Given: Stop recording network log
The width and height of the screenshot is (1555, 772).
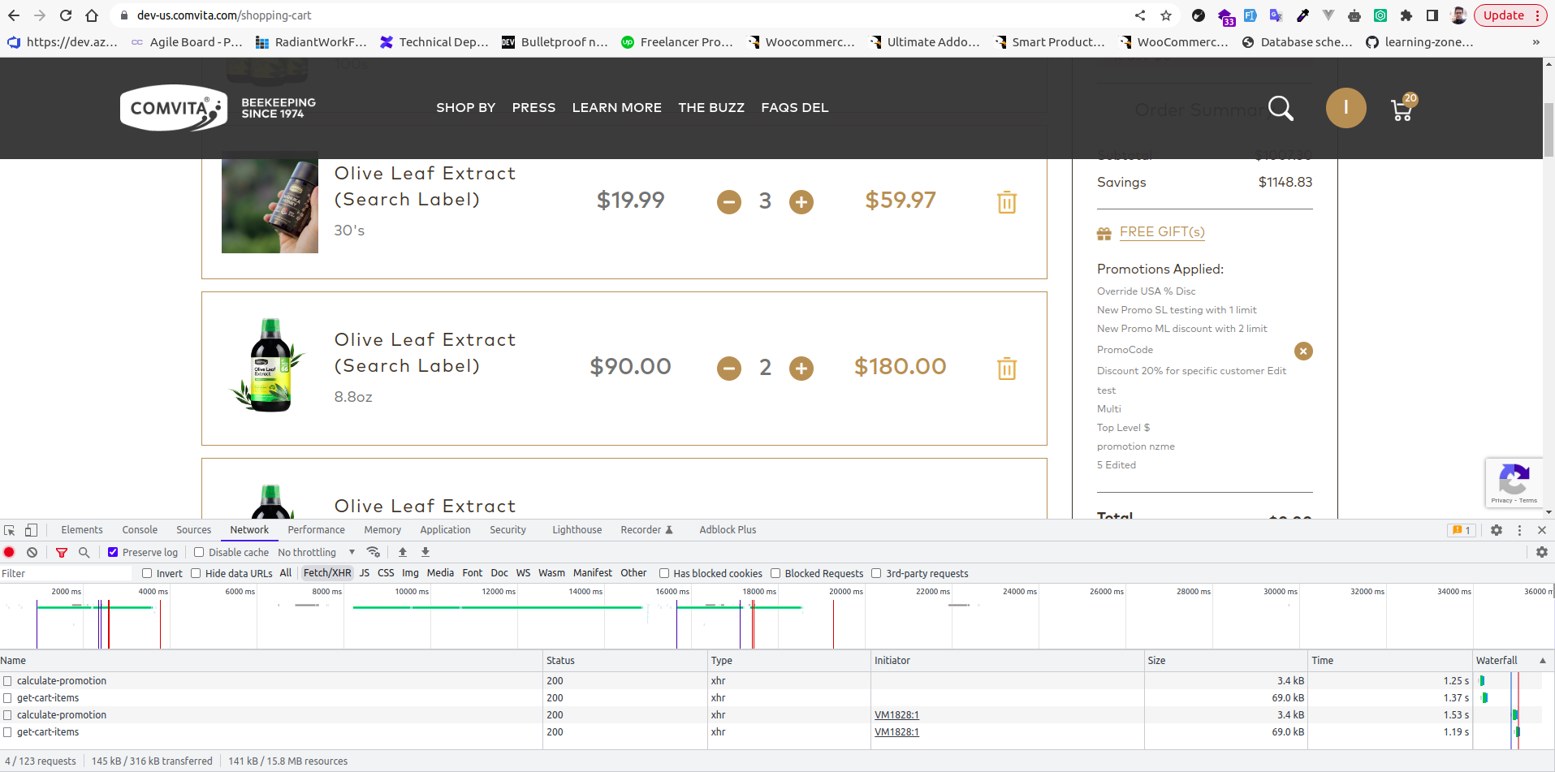Looking at the screenshot, I should click(x=10, y=552).
